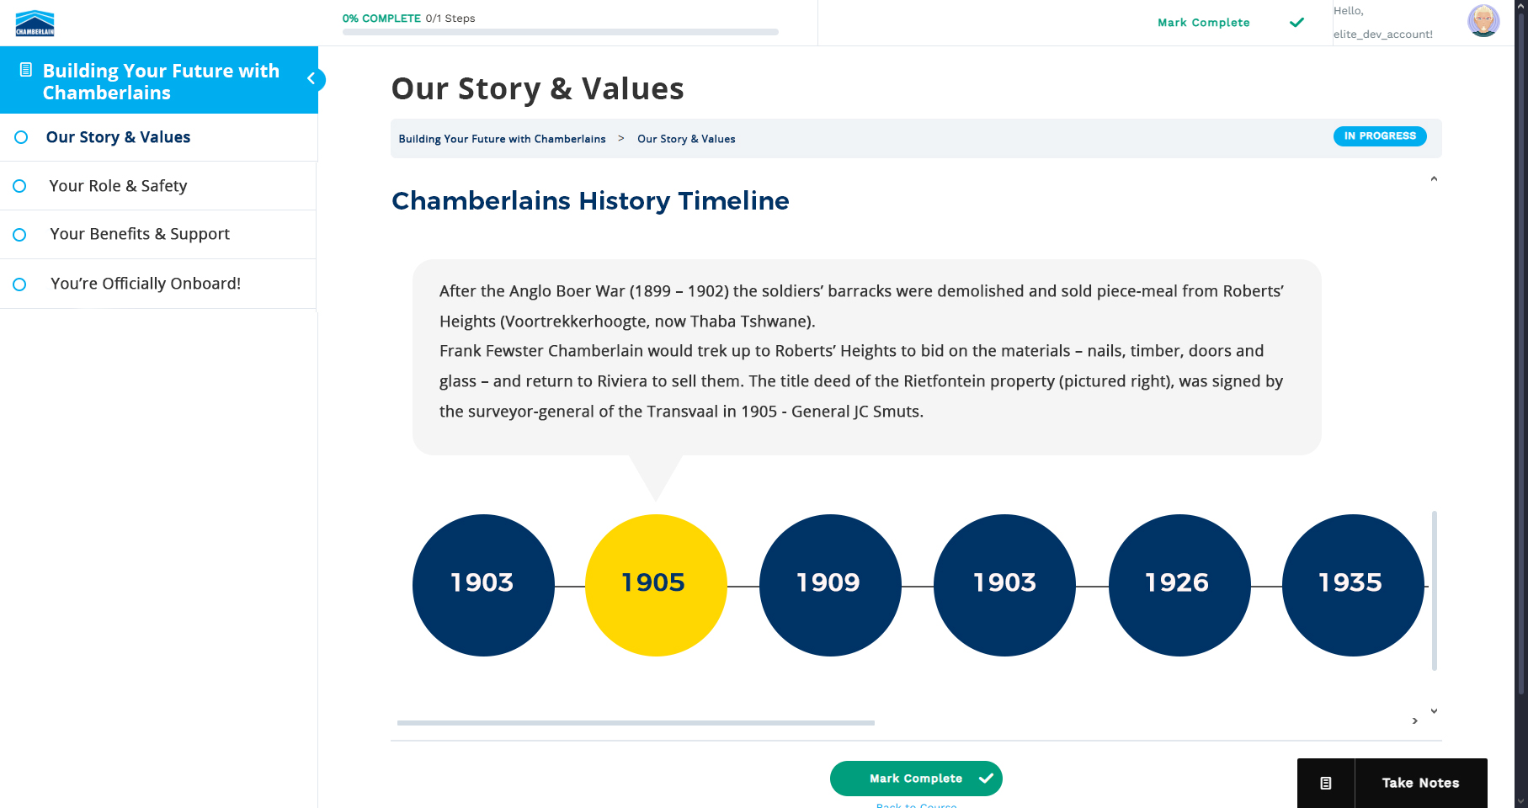Screen dimensions: 1528x808
Task: Toggle the Our Story & Values status circle
Action: click(x=21, y=137)
